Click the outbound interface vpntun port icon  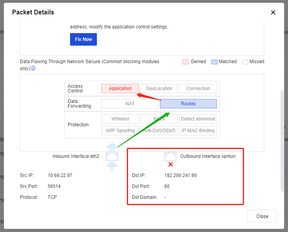tap(170, 156)
